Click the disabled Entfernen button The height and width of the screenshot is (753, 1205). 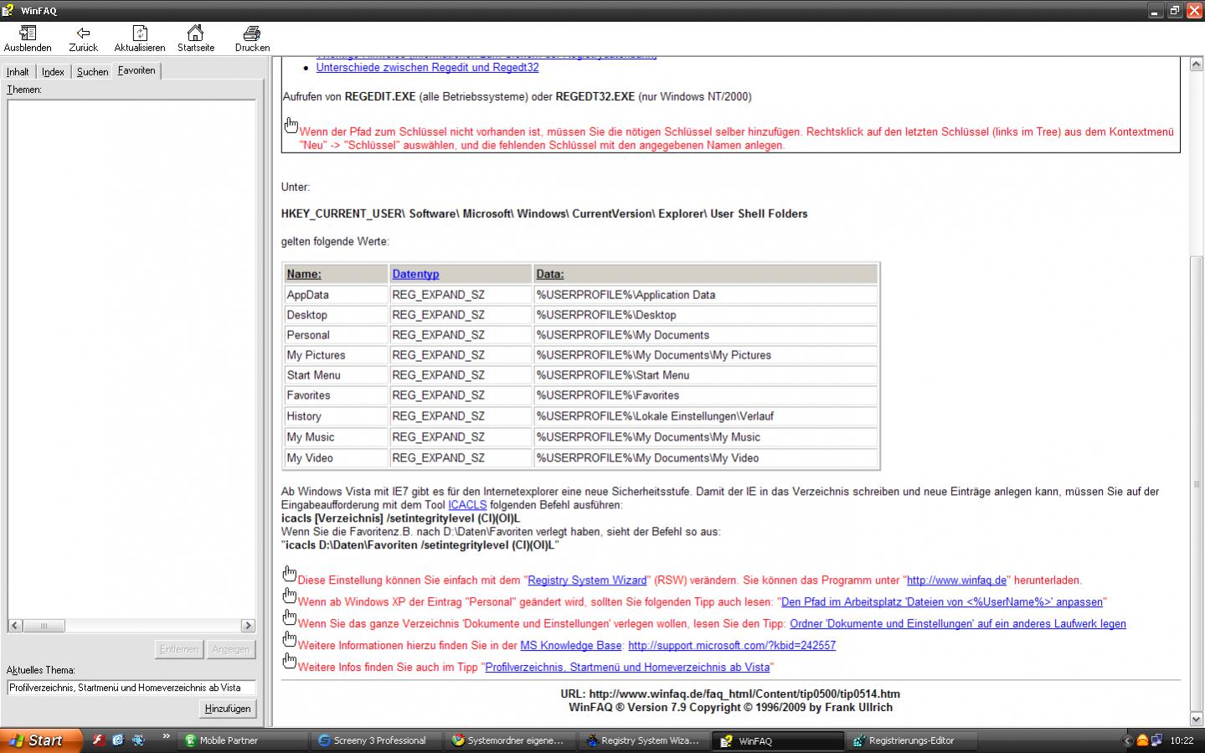point(178,649)
